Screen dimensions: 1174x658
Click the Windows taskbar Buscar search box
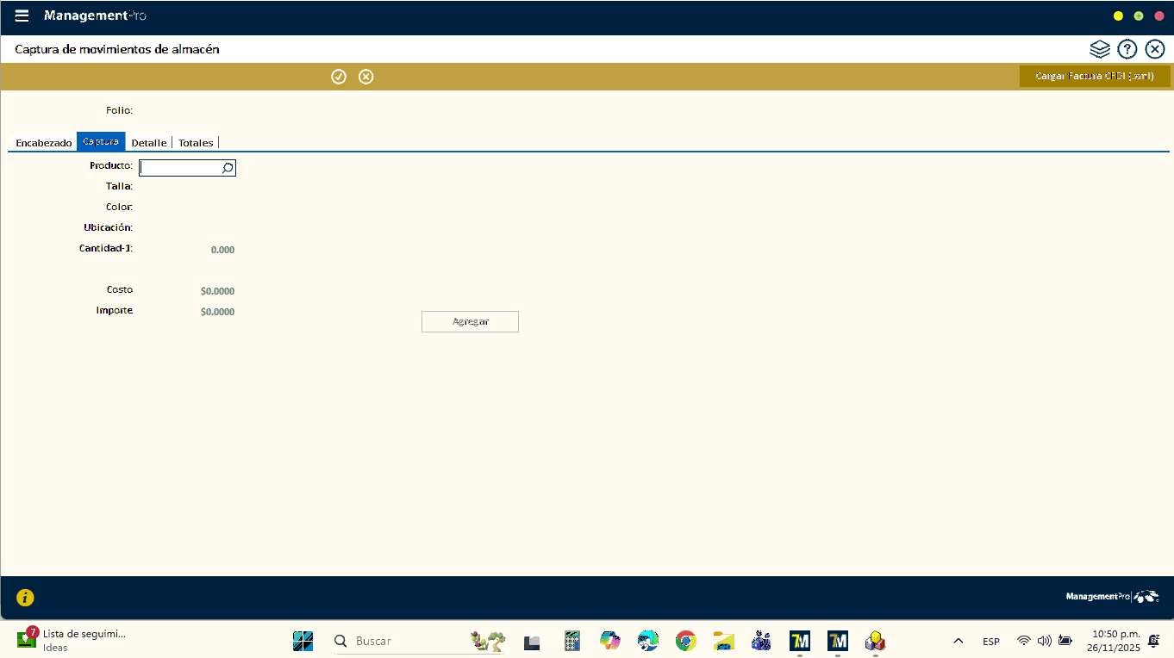point(397,641)
